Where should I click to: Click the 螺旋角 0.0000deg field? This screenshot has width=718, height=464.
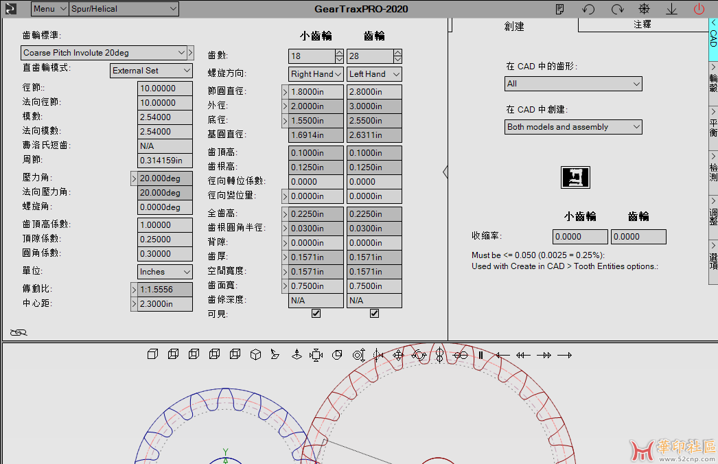165,207
